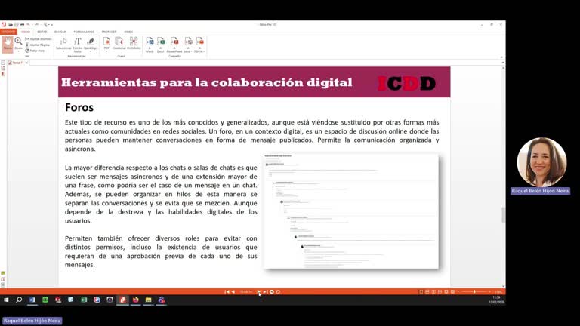Image resolution: width=580 pixels, height=326 pixels.
Task: Open Microsoft Teams from the taskbar
Action: (x=162, y=300)
